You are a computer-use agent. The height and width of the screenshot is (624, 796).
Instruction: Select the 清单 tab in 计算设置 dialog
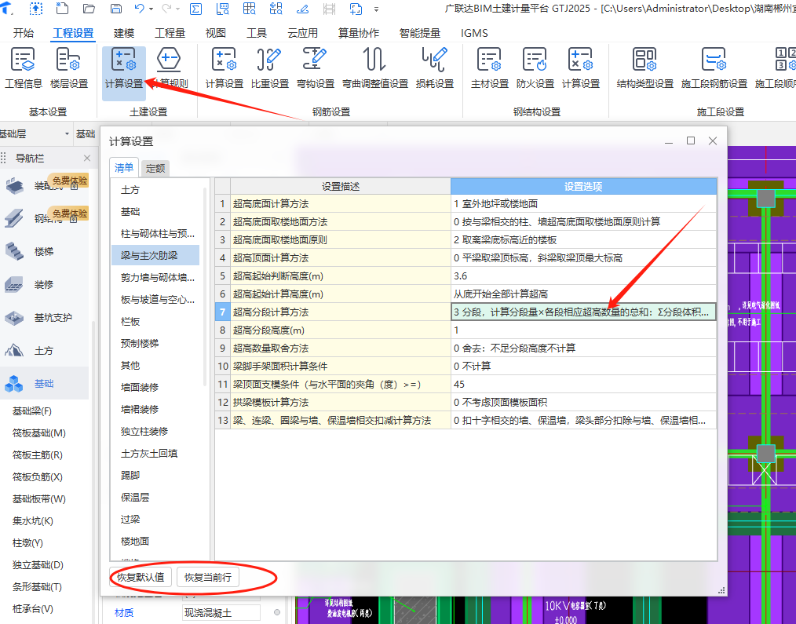[124, 167]
